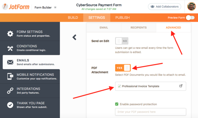
Task: Click the user profile avatar
Action: point(191,6)
